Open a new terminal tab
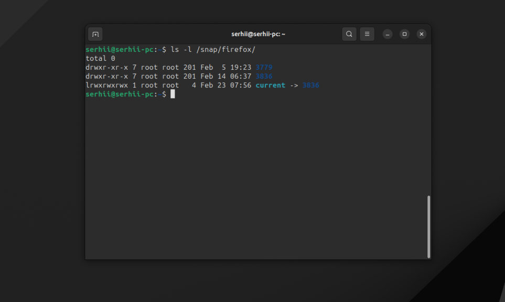Image resolution: width=505 pixels, height=302 pixels. (x=95, y=34)
